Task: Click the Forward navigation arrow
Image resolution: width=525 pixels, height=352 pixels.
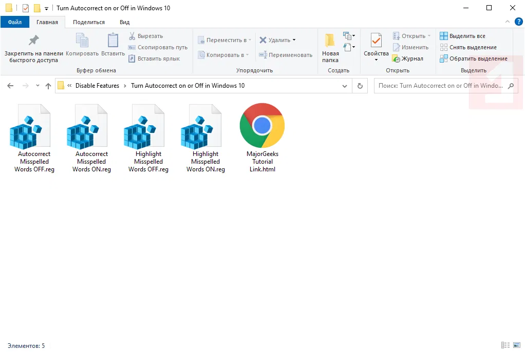Action: [x=26, y=86]
